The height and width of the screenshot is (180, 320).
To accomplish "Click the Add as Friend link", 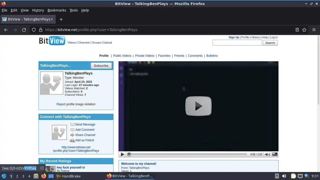I will pyautogui.click(x=84, y=140).
